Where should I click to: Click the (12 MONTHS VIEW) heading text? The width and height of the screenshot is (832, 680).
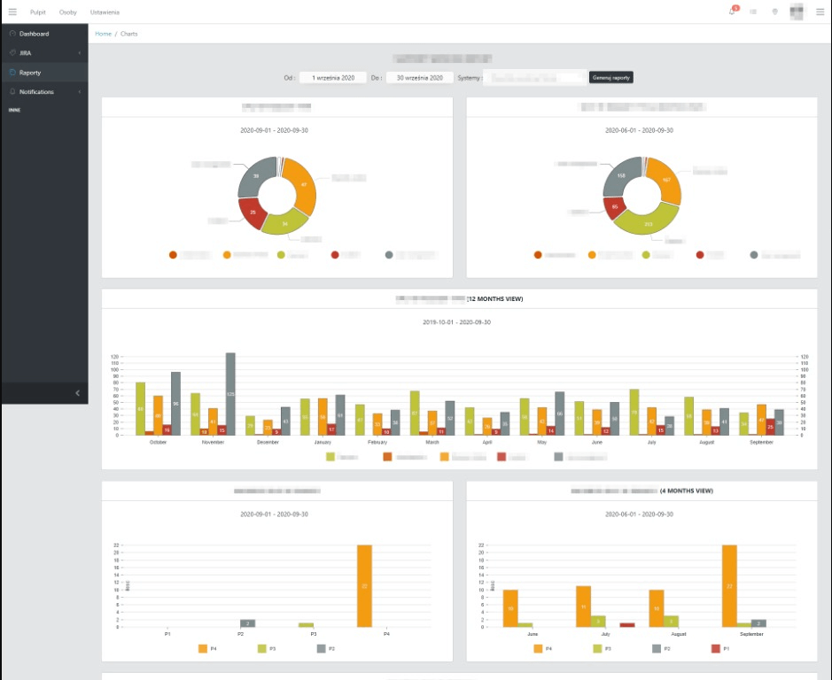(x=494, y=298)
